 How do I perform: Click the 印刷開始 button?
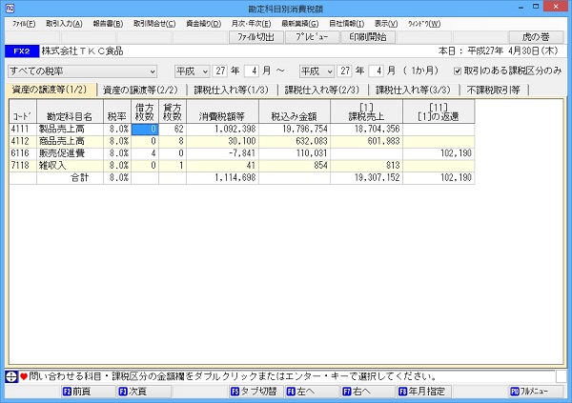point(368,37)
